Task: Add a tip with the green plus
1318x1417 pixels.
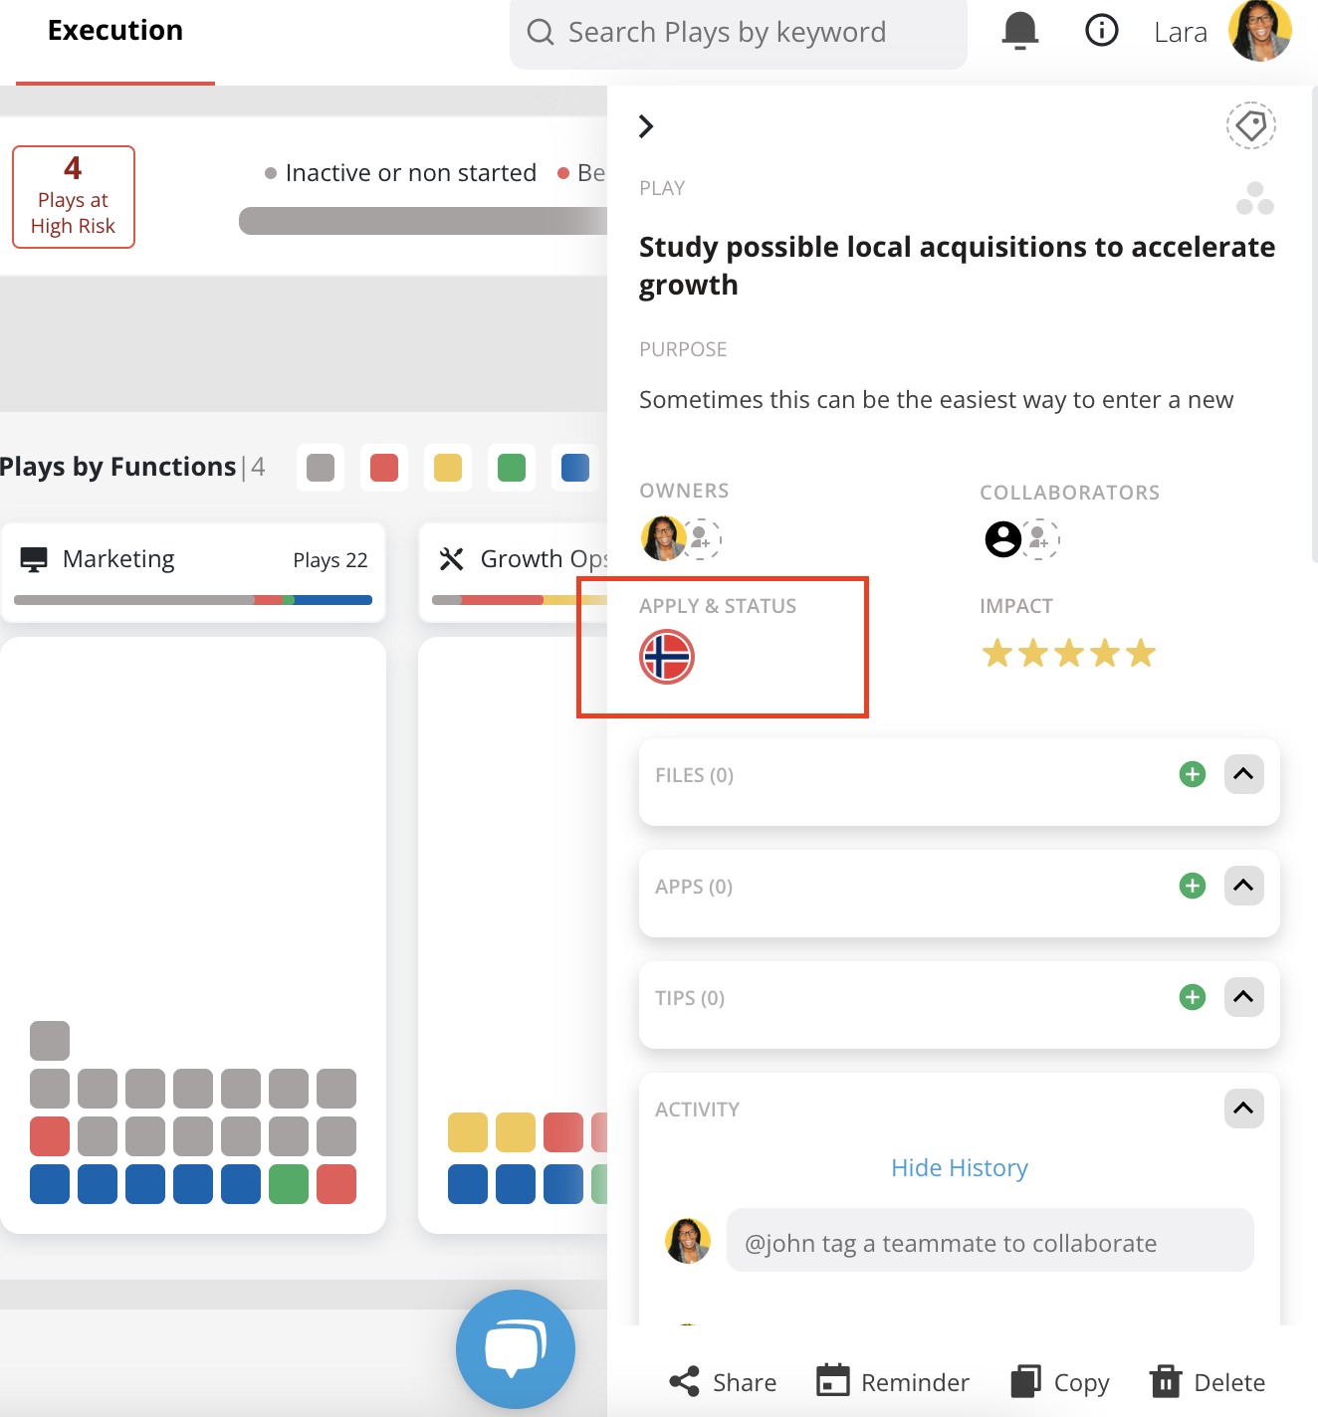Action: (x=1192, y=997)
